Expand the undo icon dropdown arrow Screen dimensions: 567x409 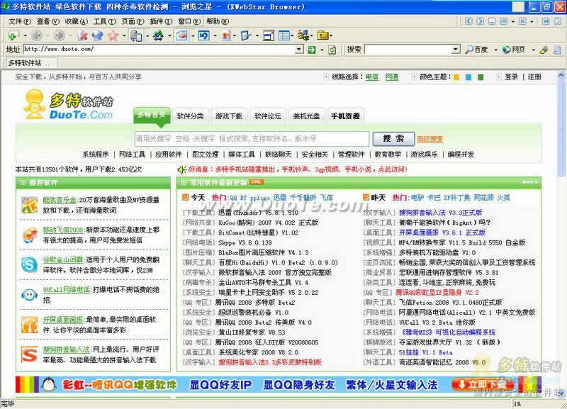(x=215, y=36)
